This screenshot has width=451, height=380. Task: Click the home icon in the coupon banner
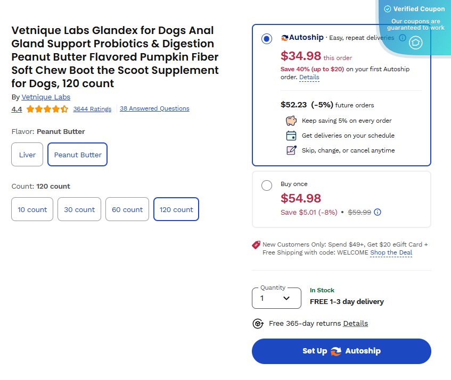click(x=415, y=43)
